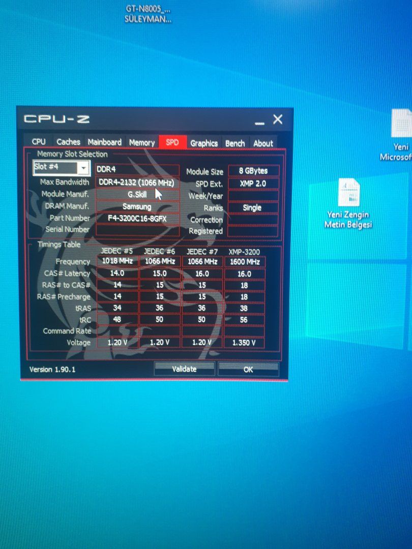Image resolution: width=412 pixels, height=549 pixels.
Task: Click the JEDEC #5 column header
Action: (x=116, y=251)
